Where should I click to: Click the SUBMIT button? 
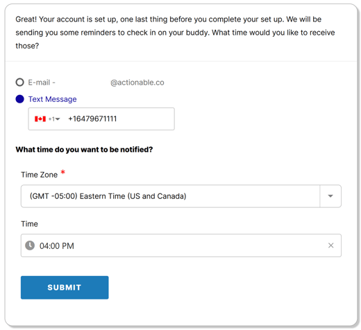[65, 288]
